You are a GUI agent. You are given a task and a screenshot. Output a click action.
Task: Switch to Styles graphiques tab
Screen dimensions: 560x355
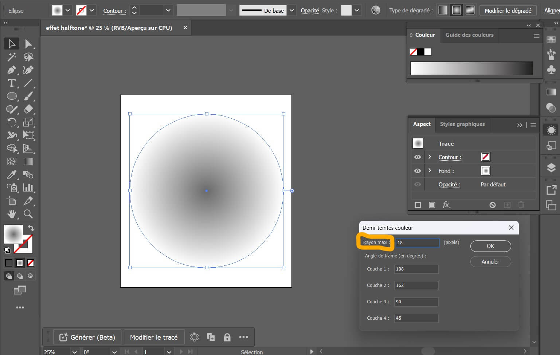pos(462,124)
